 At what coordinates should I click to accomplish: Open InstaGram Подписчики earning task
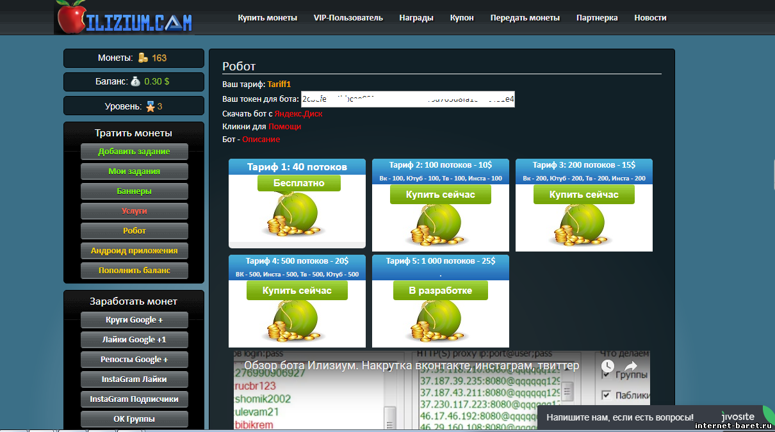135,399
